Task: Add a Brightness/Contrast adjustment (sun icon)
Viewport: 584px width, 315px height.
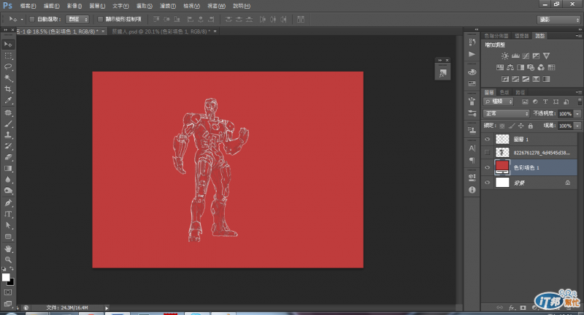Action: (504, 56)
